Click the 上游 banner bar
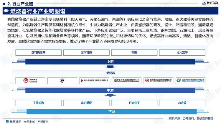221x124 pixels. (x=111, y=62)
